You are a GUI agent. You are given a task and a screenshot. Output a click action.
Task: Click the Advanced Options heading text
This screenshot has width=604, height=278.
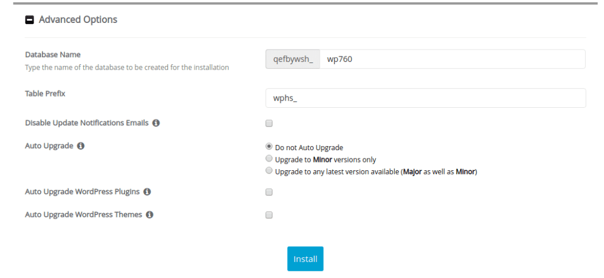tap(78, 19)
